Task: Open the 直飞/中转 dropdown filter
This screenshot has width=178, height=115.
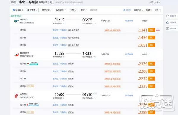Action: [x=32, y=10]
